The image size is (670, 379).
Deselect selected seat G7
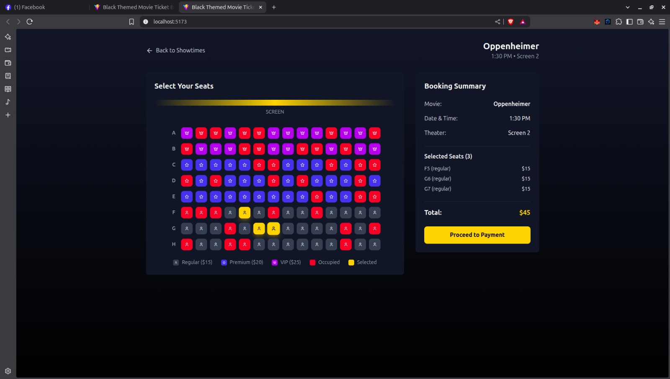coord(273,228)
